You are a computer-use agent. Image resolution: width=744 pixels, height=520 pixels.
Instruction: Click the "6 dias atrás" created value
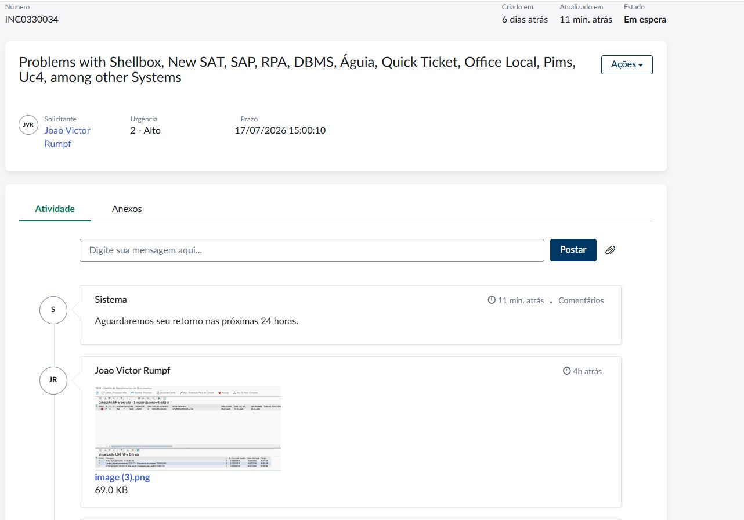coord(525,19)
